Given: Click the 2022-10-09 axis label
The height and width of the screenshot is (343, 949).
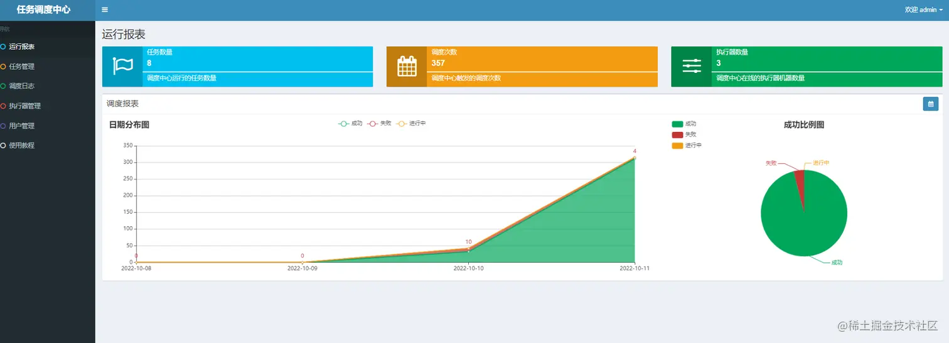Looking at the screenshot, I should point(303,268).
